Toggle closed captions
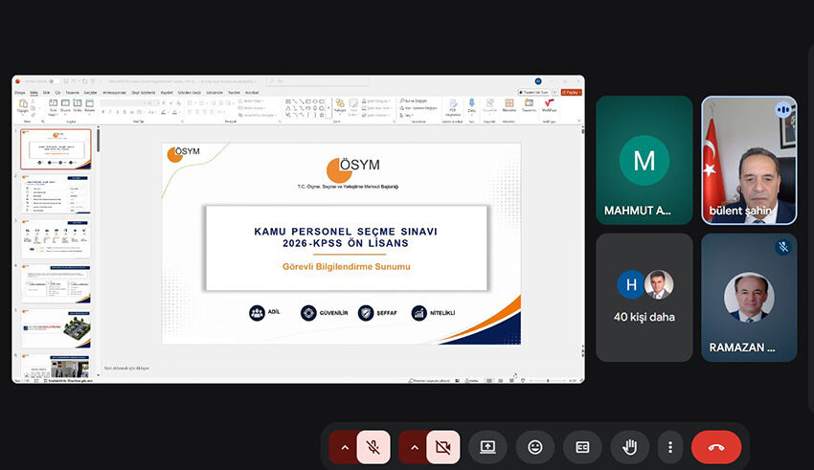Viewport: 814px width, 470px height. coord(582,447)
